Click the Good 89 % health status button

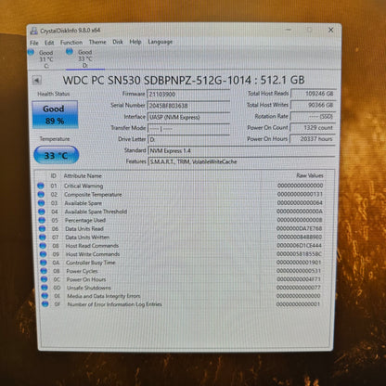pyautogui.click(x=55, y=114)
